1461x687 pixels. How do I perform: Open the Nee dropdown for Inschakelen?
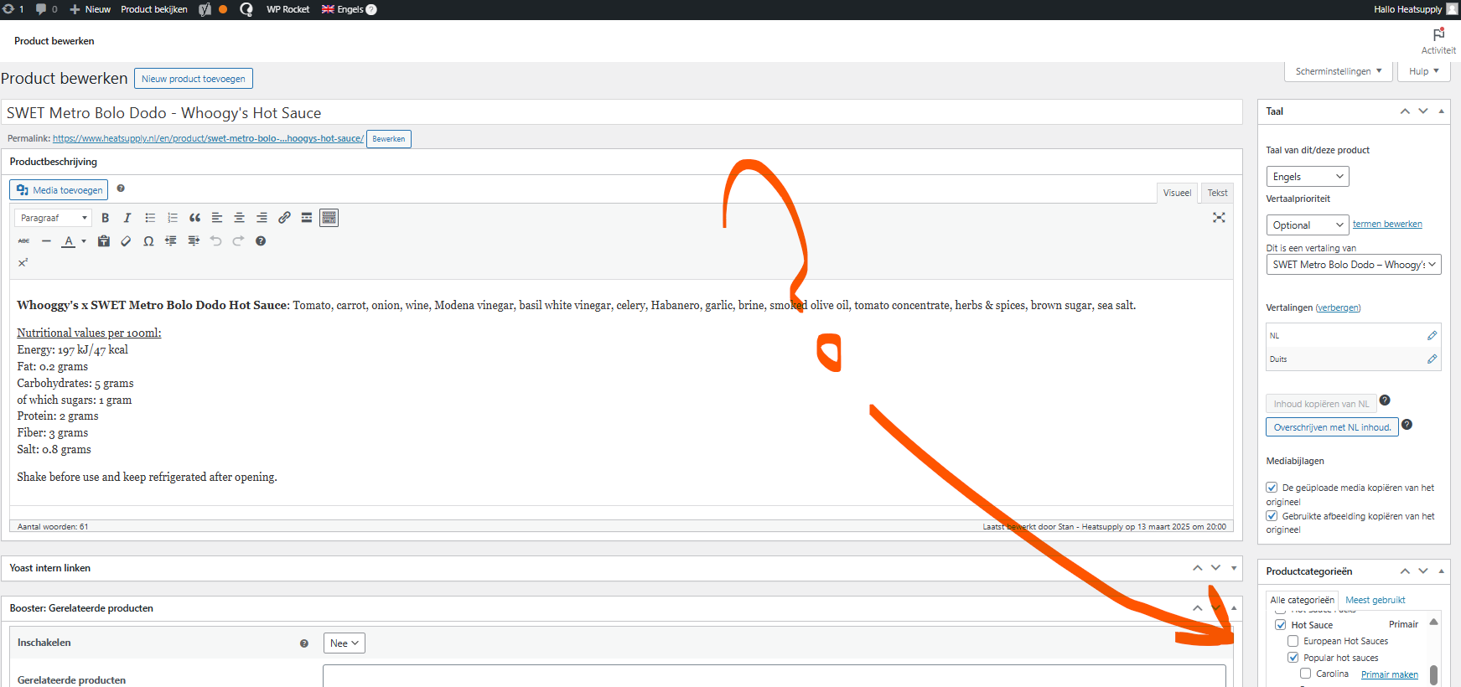(345, 643)
